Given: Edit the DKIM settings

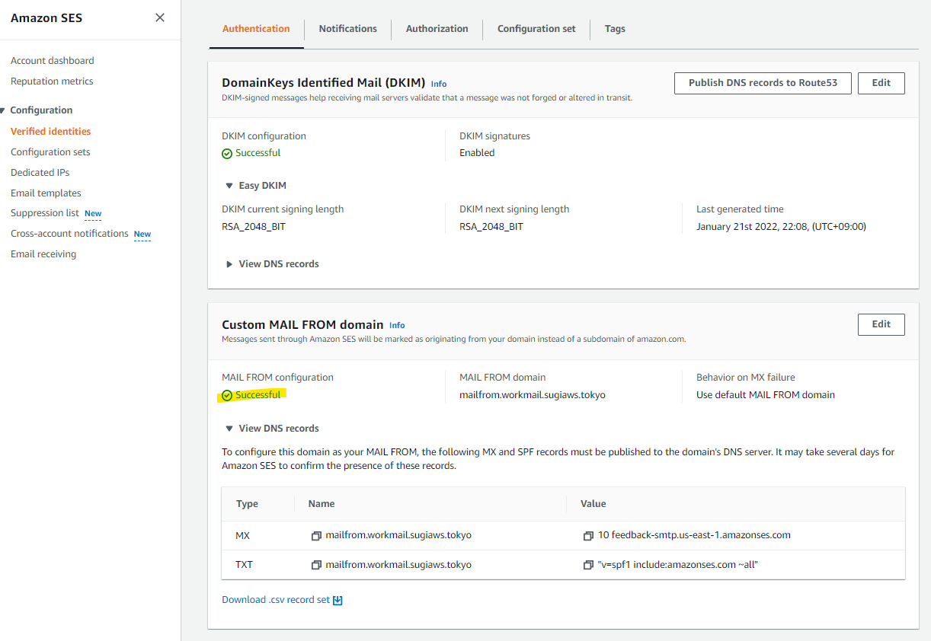Looking at the screenshot, I should (881, 83).
